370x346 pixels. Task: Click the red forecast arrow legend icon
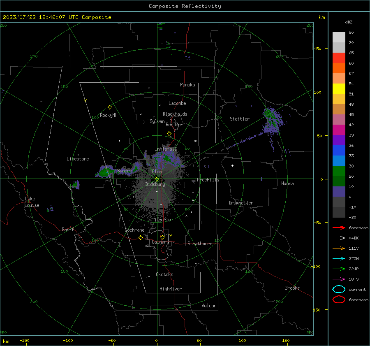(x=339, y=228)
